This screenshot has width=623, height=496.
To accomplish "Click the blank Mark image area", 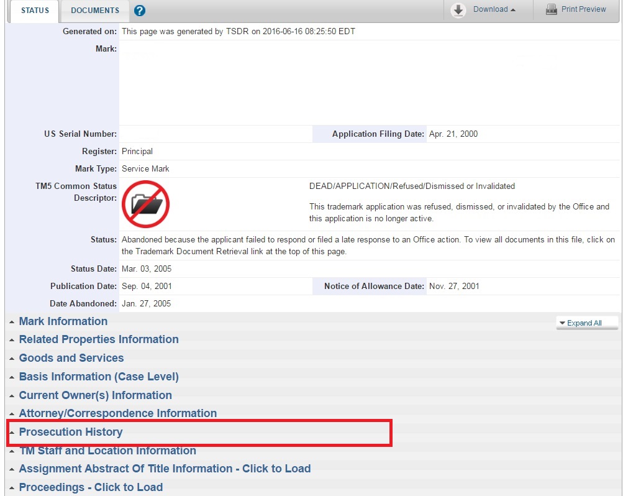I will point(370,83).
